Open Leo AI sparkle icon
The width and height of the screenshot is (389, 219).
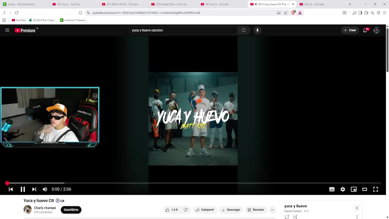(x=372, y=13)
